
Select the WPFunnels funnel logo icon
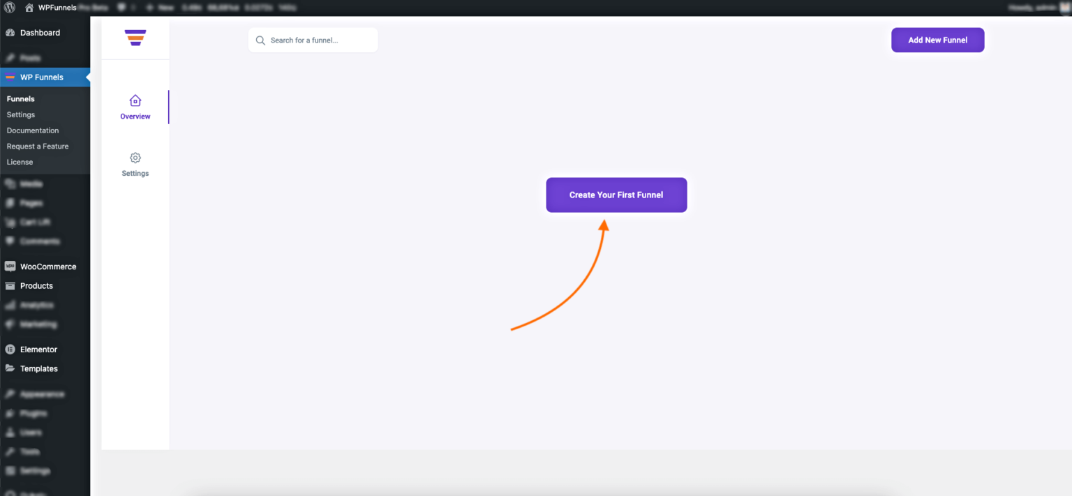(x=135, y=38)
